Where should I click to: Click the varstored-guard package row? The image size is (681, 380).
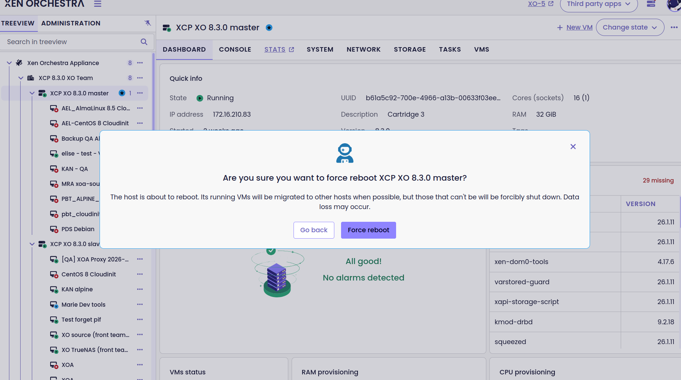click(584, 282)
